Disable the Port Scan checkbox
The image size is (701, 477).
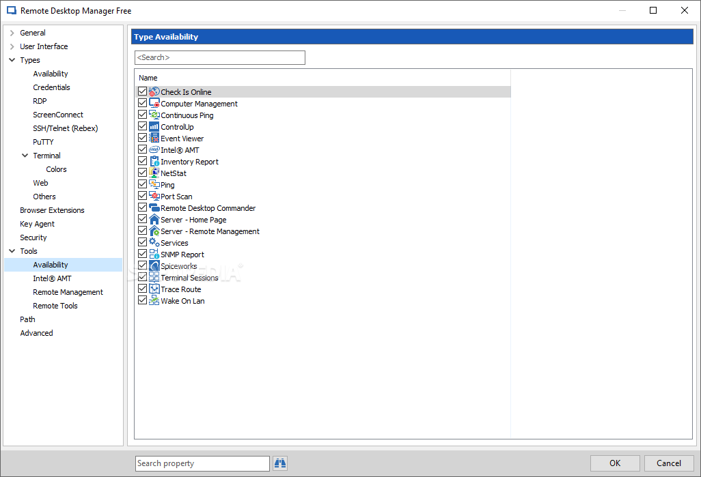[x=142, y=196]
